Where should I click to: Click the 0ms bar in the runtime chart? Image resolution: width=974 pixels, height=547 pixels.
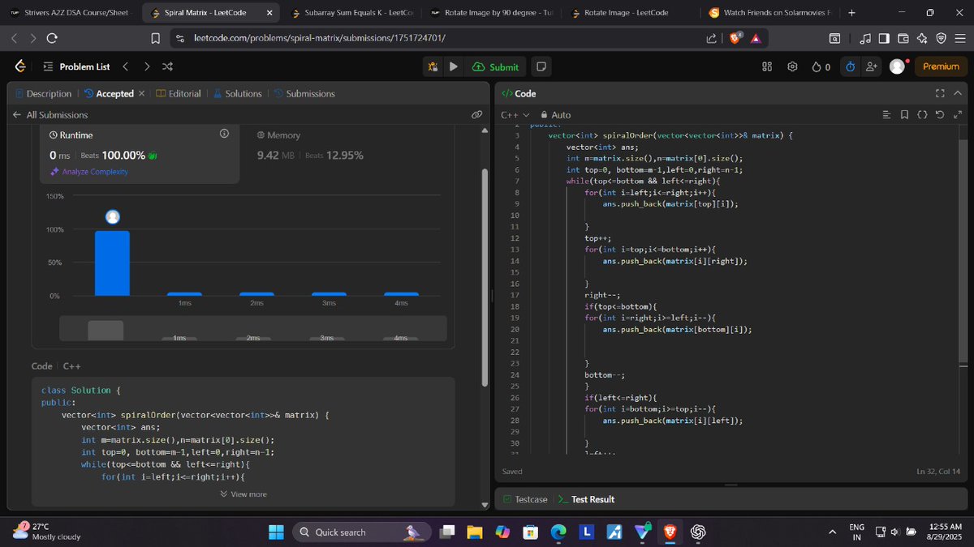pyautogui.click(x=112, y=263)
